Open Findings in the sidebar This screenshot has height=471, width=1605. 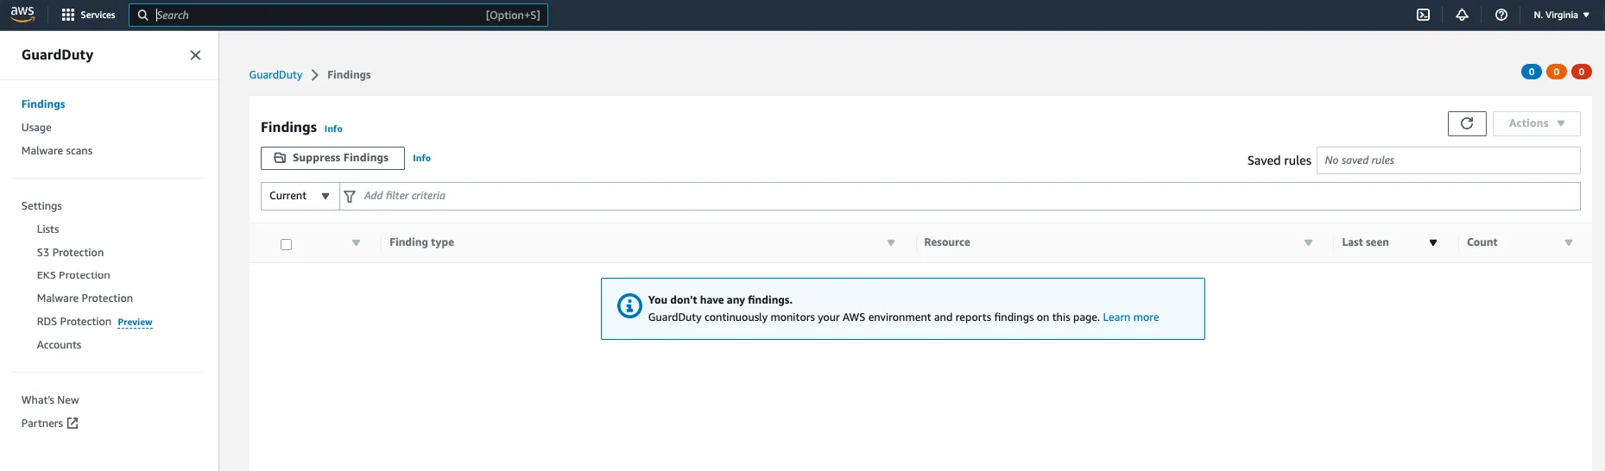pyautogui.click(x=43, y=104)
